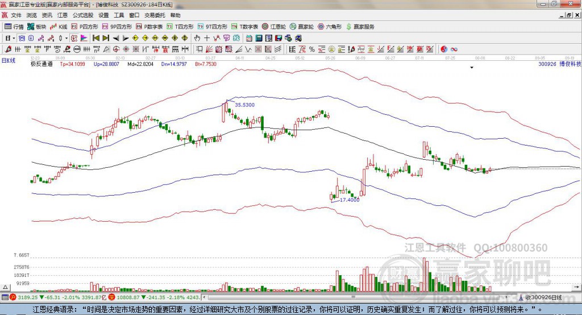Open the 江恩 menu
This screenshot has width=582, height=315.
pos(63,15)
